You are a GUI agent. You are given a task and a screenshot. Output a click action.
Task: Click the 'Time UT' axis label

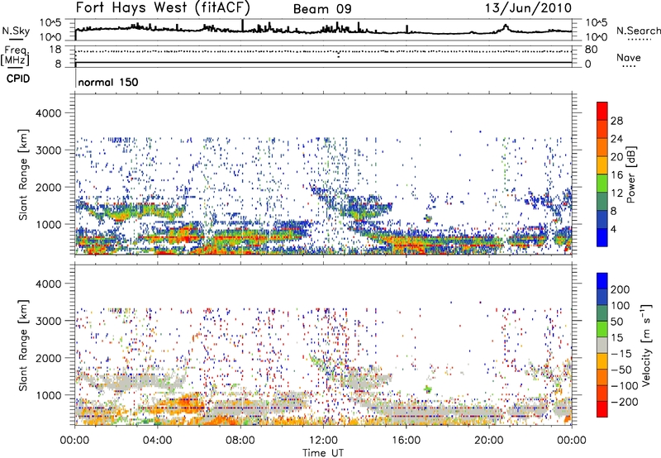323,453
